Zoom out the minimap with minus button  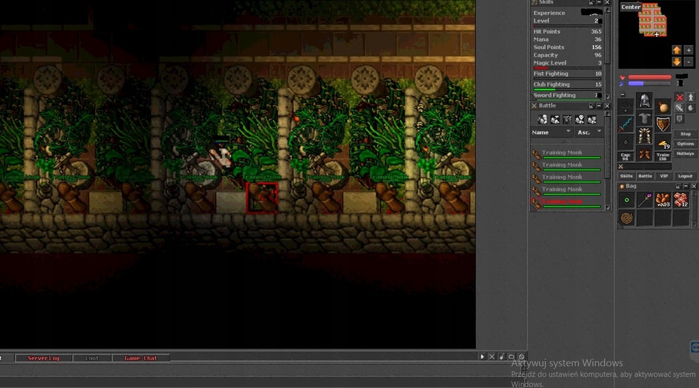tap(688, 62)
